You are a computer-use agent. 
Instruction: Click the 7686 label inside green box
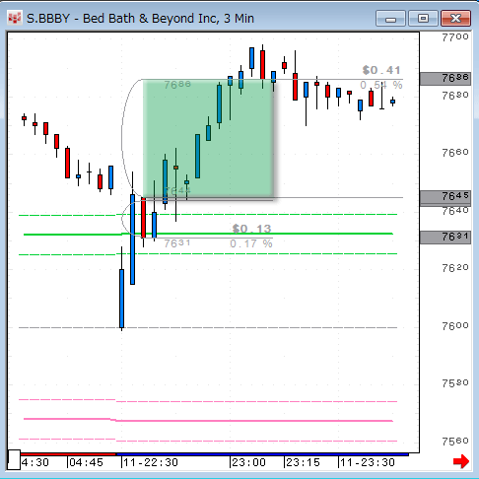[x=177, y=85]
